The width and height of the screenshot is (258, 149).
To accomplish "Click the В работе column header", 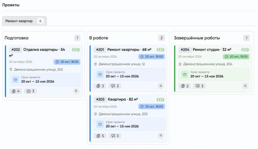I will [x=99, y=38].
